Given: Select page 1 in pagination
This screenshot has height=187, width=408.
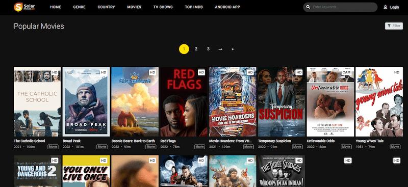Looking at the screenshot, I should click(184, 49).
